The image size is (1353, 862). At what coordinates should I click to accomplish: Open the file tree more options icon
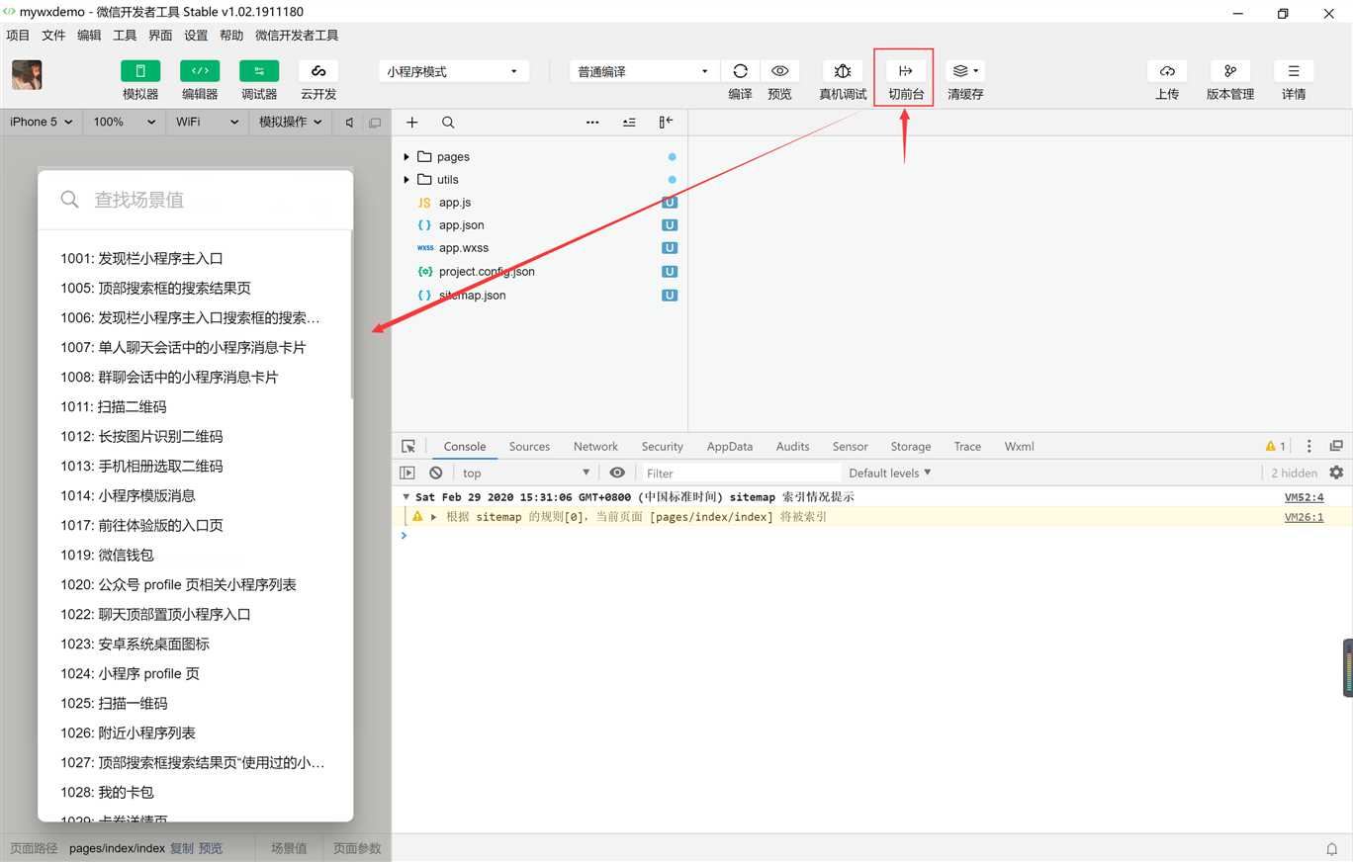[x=592, y=123]
